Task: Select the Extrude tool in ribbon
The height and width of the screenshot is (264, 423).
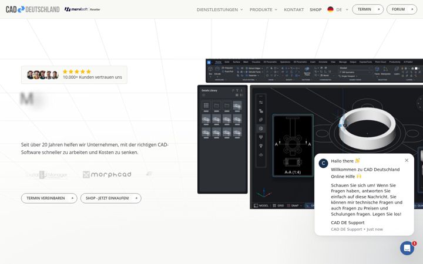Action: (x=217, y=70)
